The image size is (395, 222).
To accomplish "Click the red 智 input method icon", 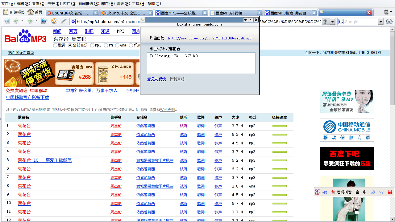I will [333, 192].
